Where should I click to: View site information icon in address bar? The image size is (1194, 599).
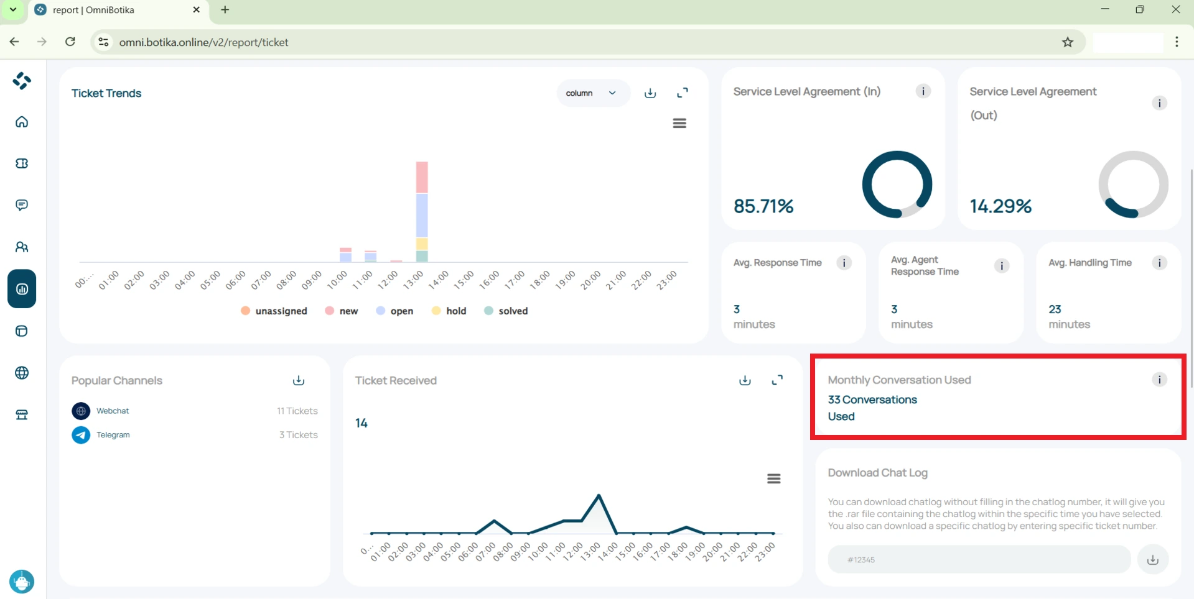tap(104, 42)
